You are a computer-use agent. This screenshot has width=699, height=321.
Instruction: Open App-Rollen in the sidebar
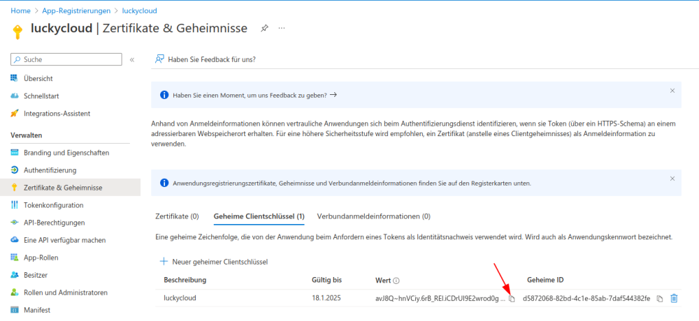tap(41, 257)
